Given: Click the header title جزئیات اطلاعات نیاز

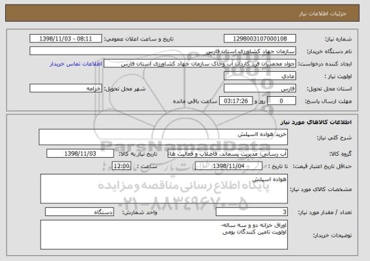Looking at the screenshot, I should coord(322,13).
